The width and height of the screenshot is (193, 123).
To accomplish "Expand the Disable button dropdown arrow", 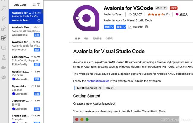I will point(112,27).
